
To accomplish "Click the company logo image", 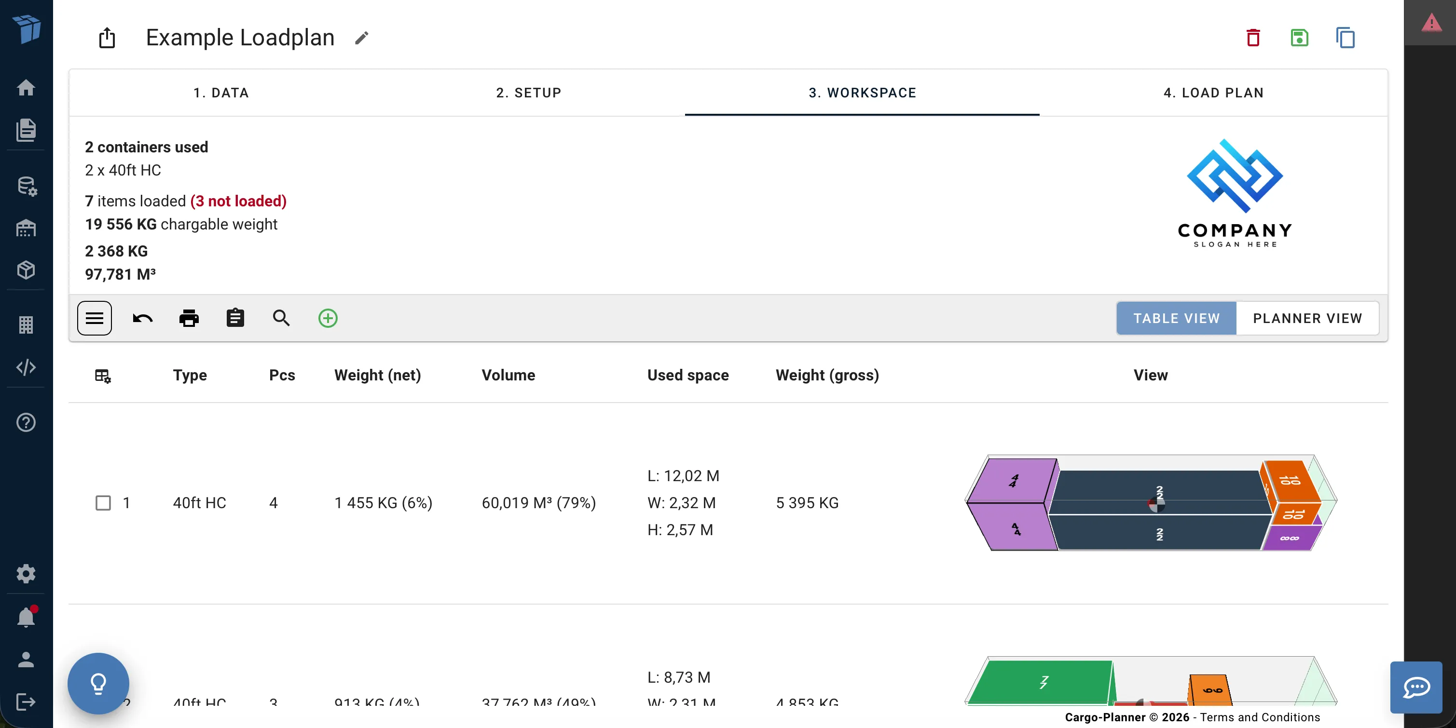I will [x=1235, y=193].
